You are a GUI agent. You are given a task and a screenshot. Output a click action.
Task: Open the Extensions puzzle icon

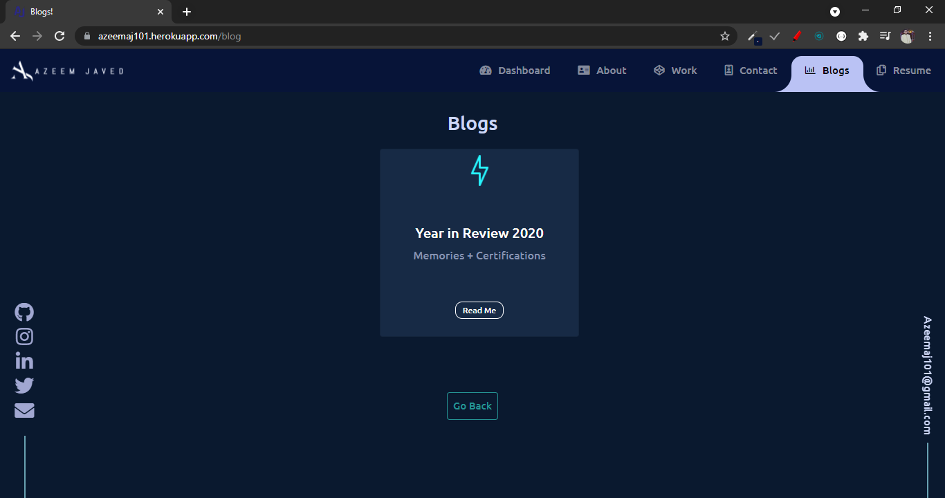(x=863, y=36)
